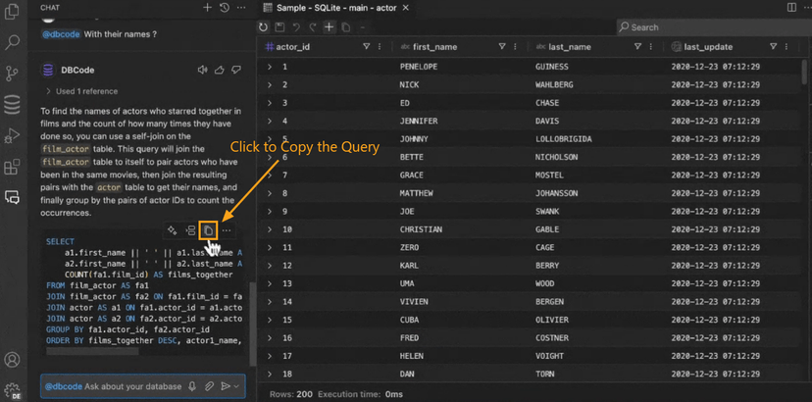The width and height of the screenshot is (812, 402).
Task: Send the chat message with the arrow icon
Action: [226, 386]
